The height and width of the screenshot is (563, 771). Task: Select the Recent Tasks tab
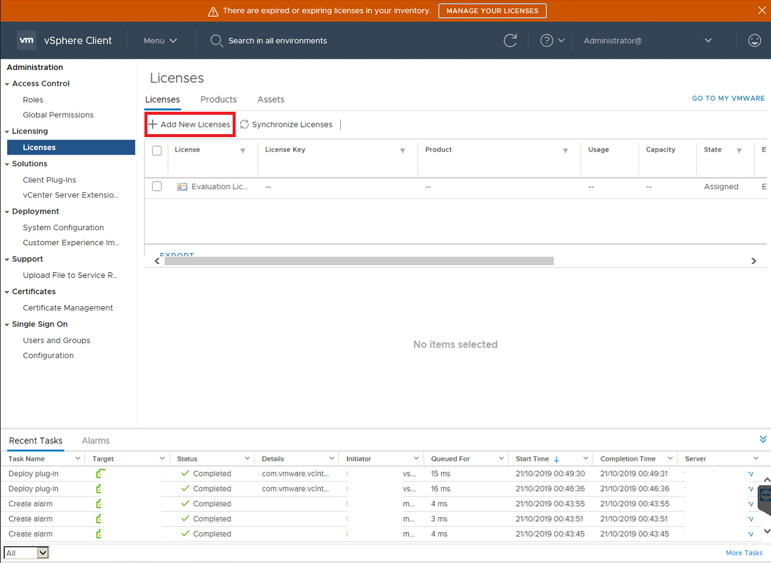(36, 440)
